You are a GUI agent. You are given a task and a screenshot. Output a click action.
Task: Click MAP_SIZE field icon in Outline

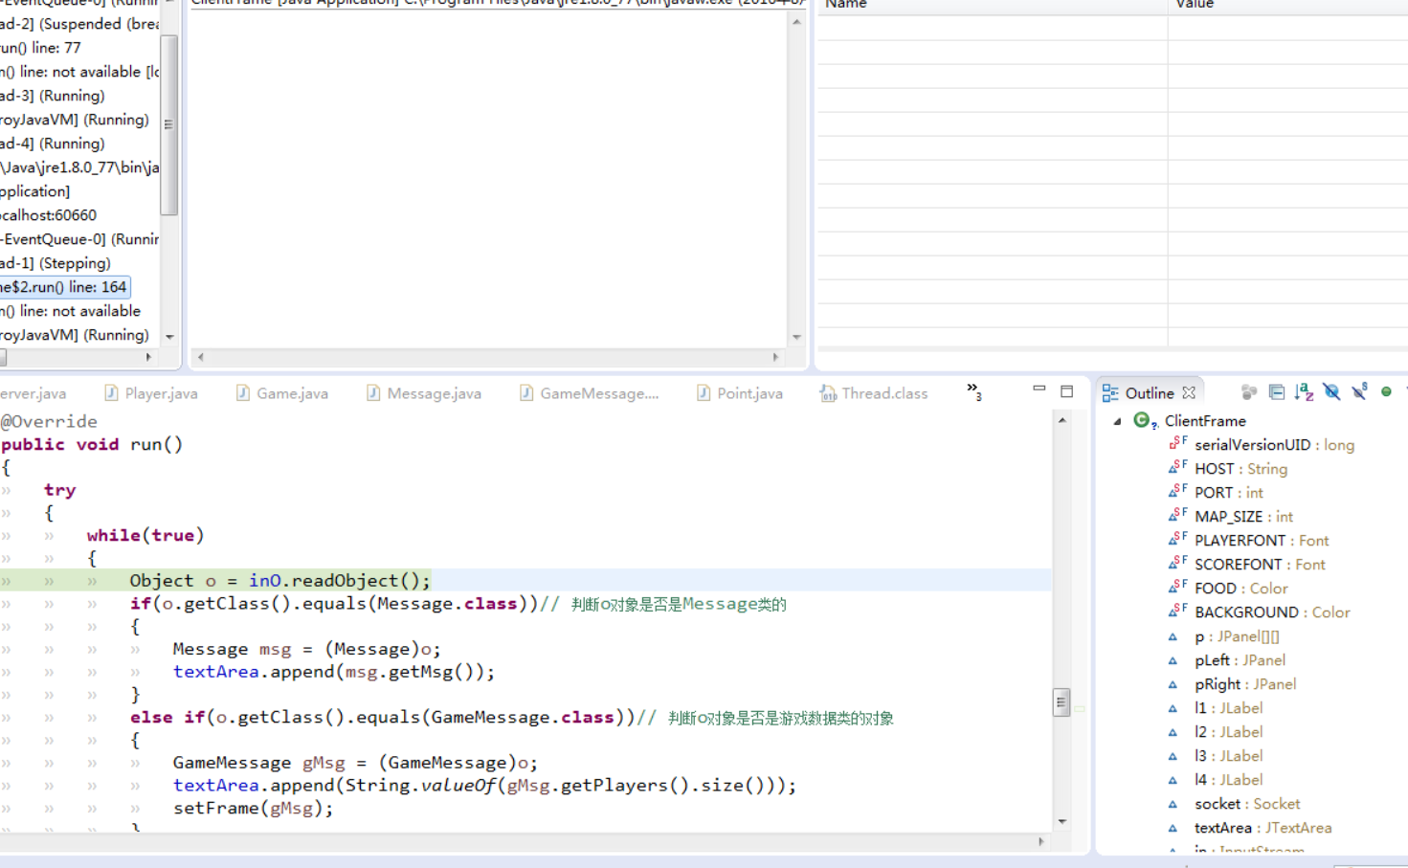tap(1177, 516)
